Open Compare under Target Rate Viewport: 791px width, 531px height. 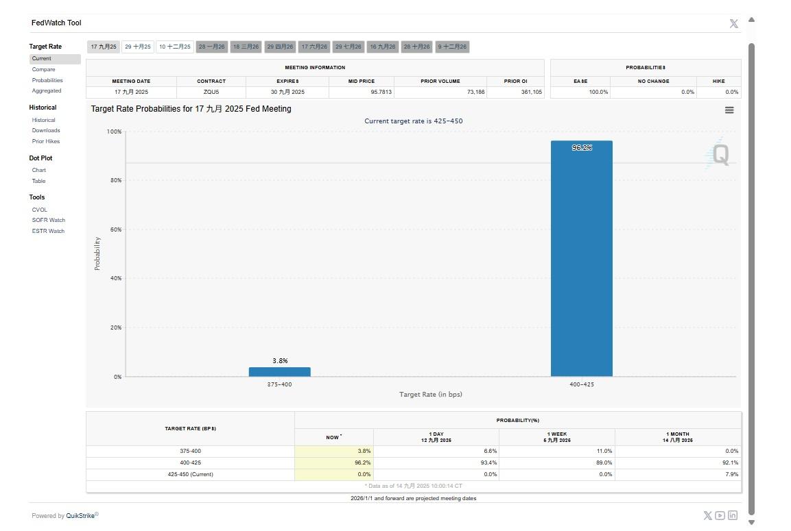[43, 69]
